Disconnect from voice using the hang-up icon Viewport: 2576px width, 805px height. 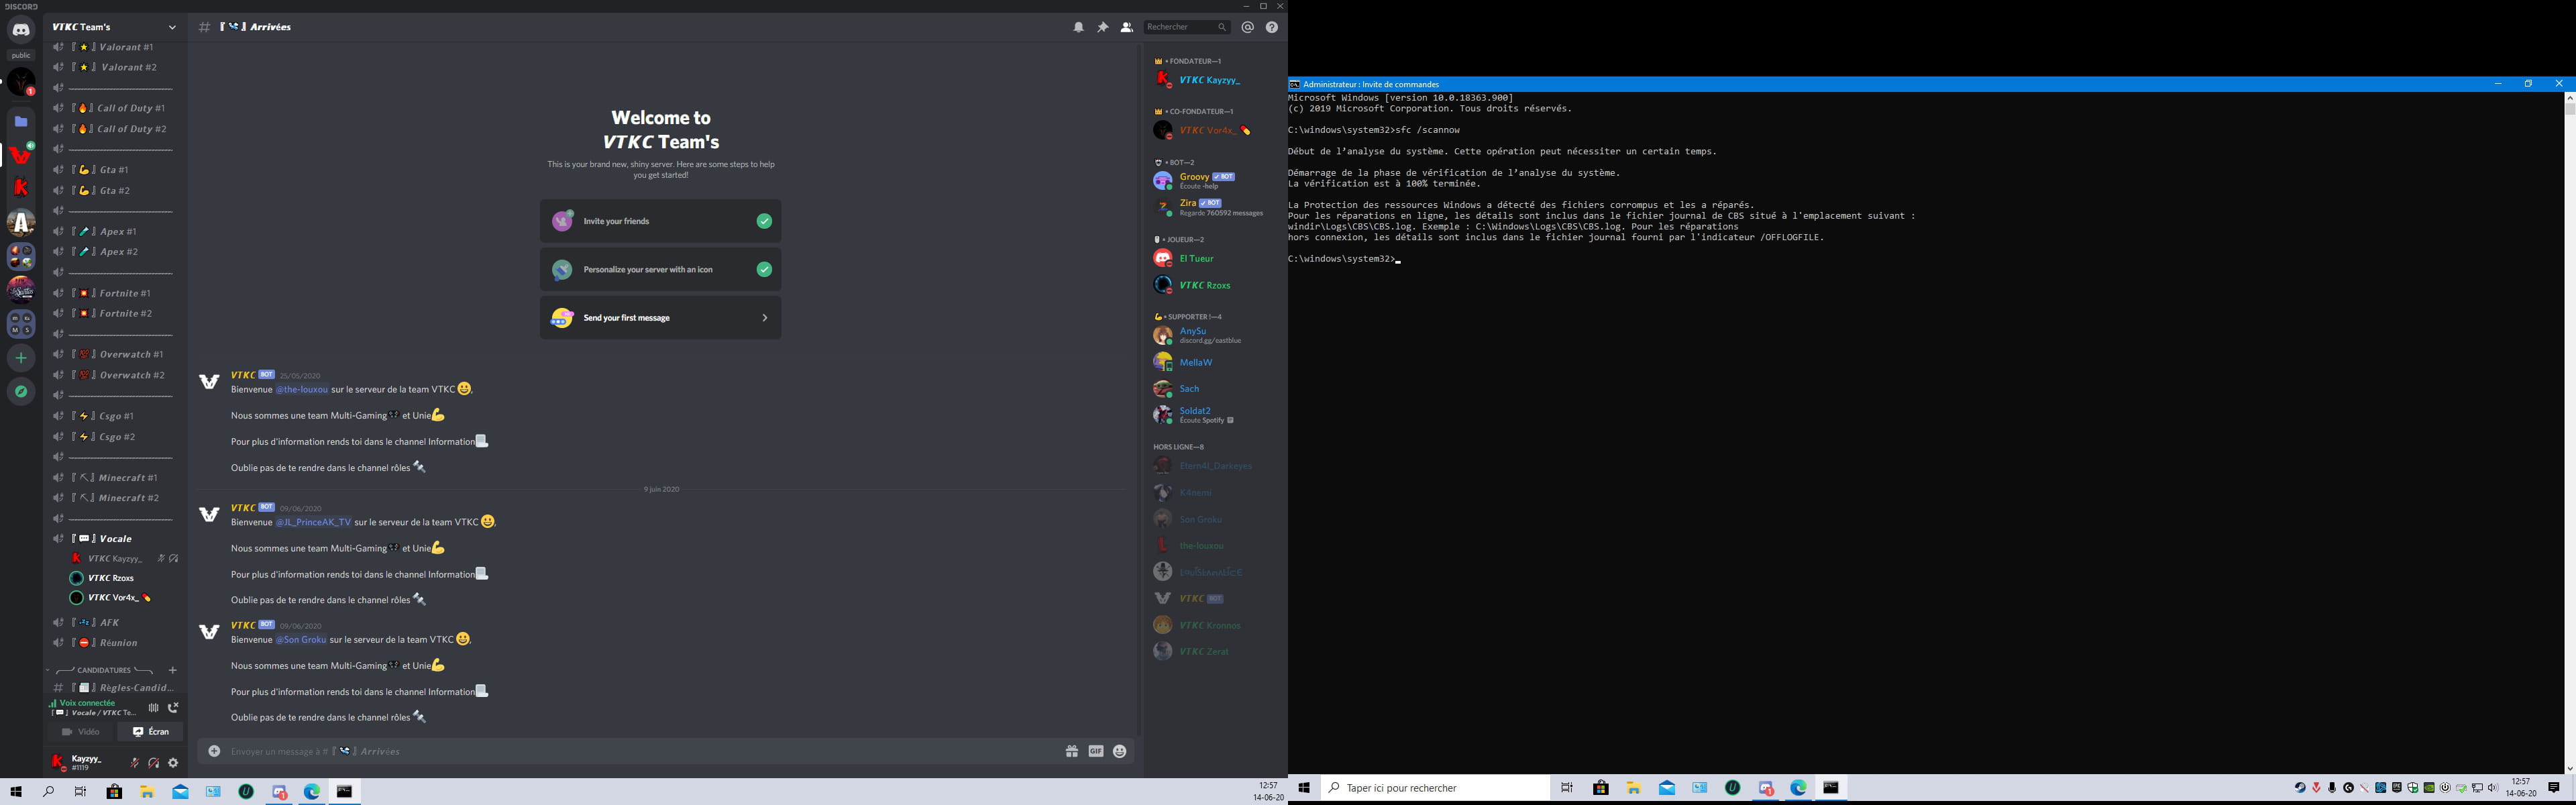173,707
